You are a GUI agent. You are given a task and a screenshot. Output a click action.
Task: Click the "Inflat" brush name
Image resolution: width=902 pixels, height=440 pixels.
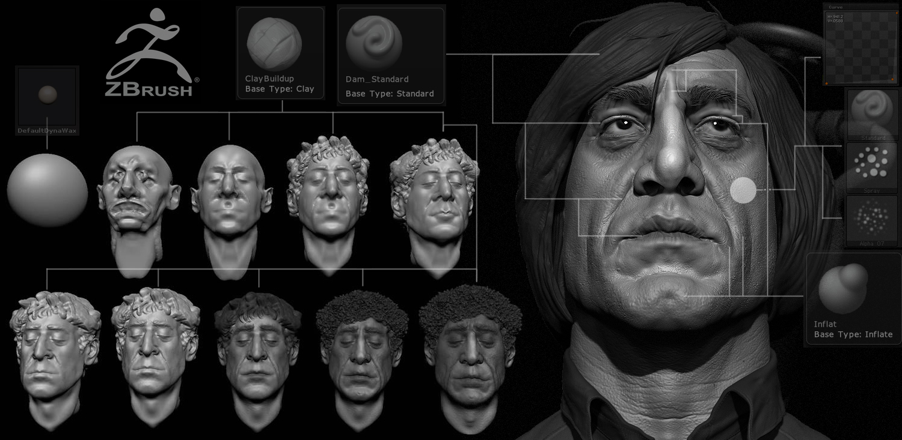pos(825,324)
